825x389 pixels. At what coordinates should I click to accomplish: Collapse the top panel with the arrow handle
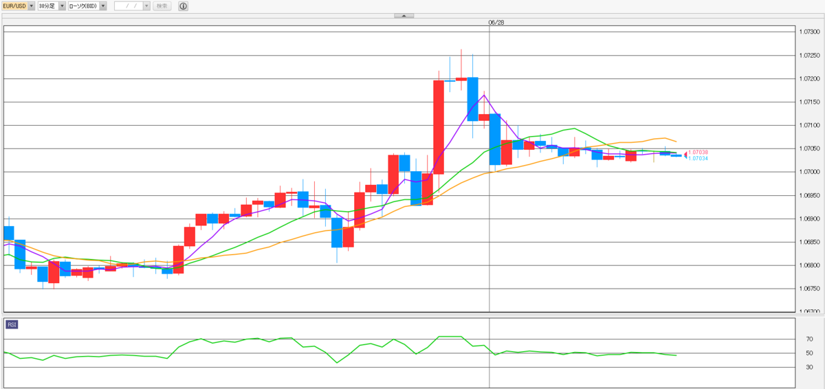[404, 15]
